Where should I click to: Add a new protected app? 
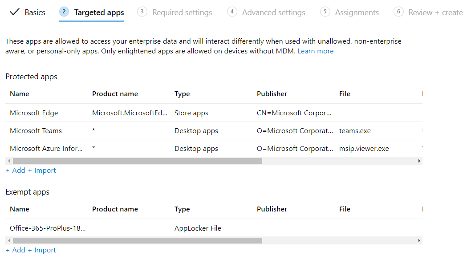16,171
